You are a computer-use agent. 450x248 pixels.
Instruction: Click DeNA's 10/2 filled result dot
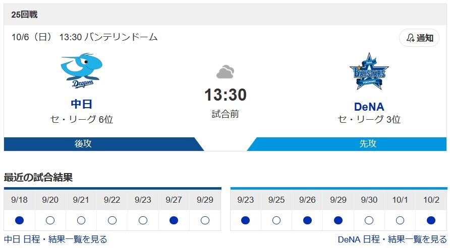click(x=431, y=220)
